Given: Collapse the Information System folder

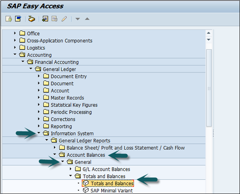Looking at the screenshot, I should point(39,133).
